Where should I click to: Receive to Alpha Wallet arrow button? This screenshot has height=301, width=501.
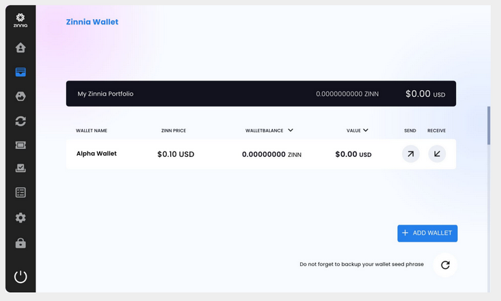[437, 154]
